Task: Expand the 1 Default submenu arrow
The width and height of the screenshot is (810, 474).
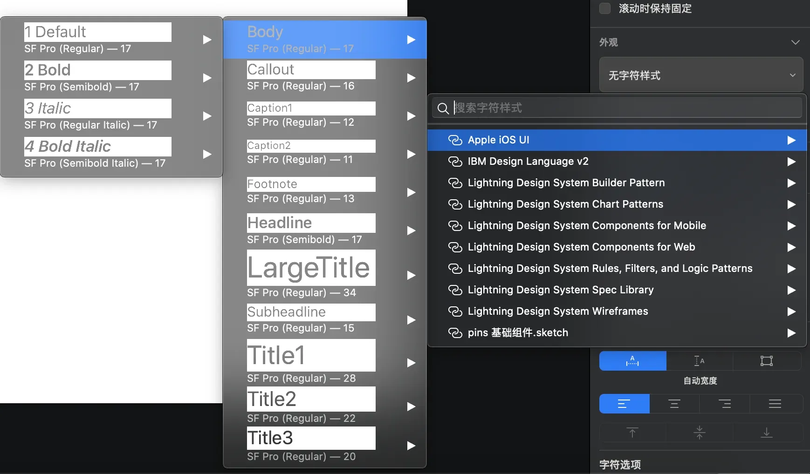Action: click(x=207, y=40)
